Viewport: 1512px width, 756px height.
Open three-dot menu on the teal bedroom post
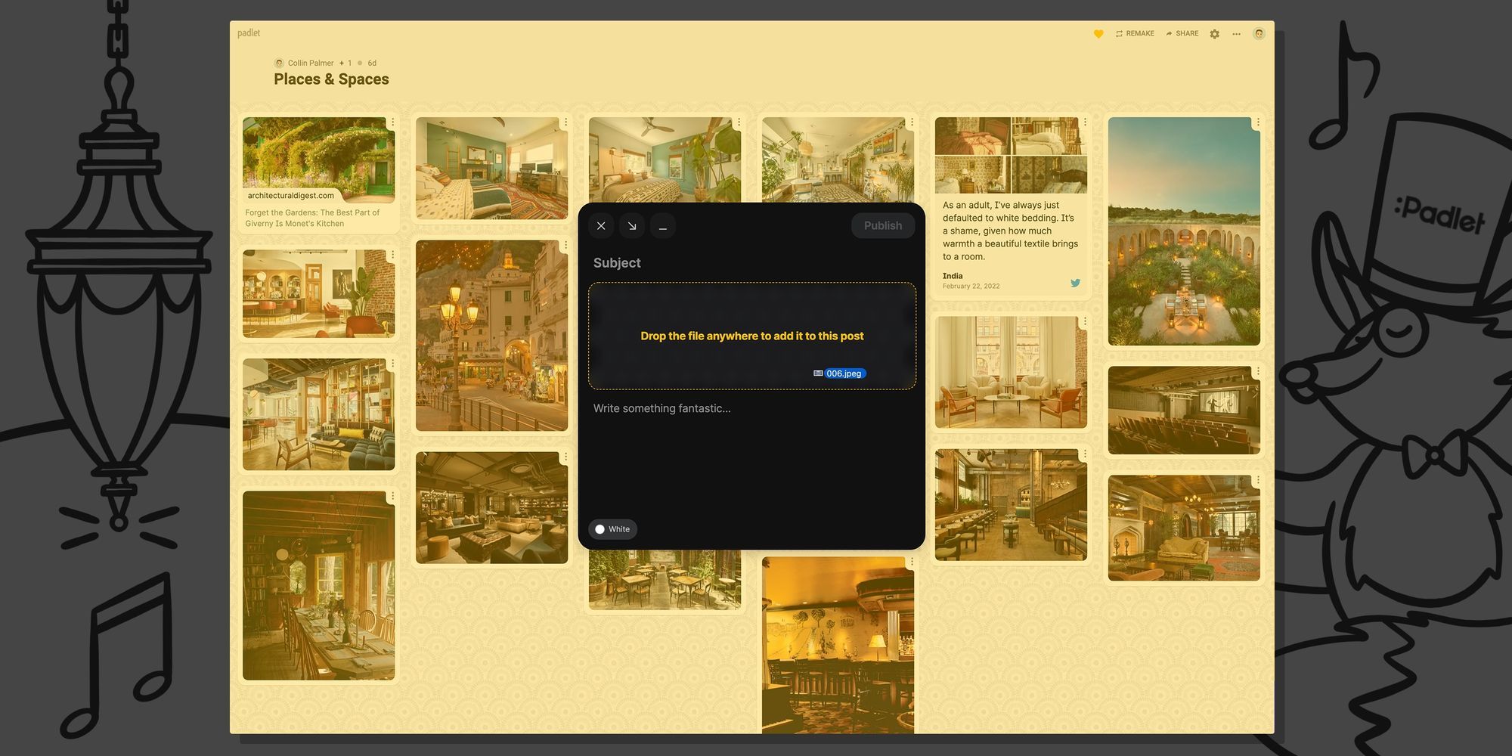(565, 122)
